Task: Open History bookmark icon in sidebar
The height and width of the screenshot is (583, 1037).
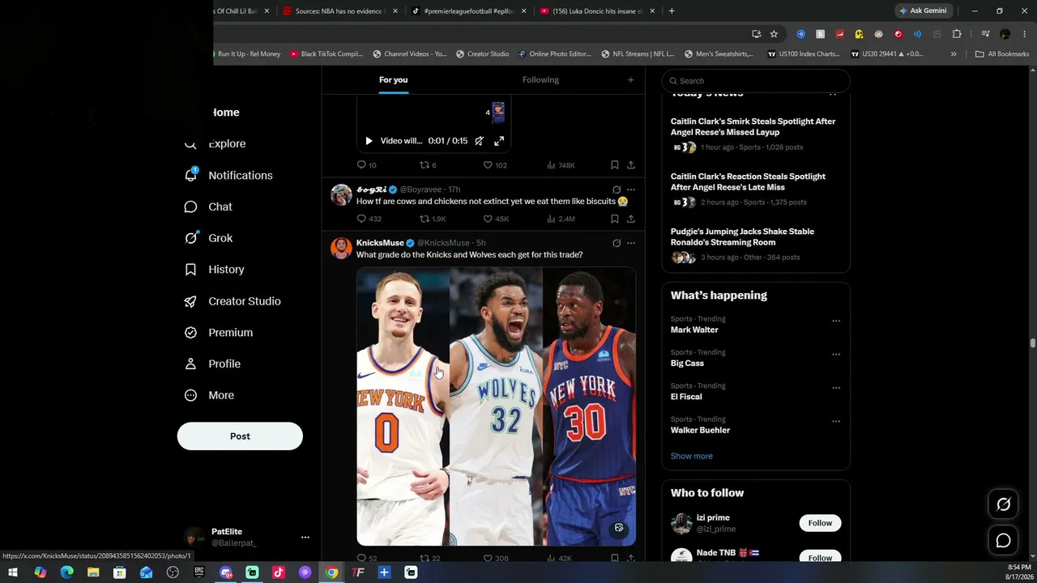Action: (191, 270)
